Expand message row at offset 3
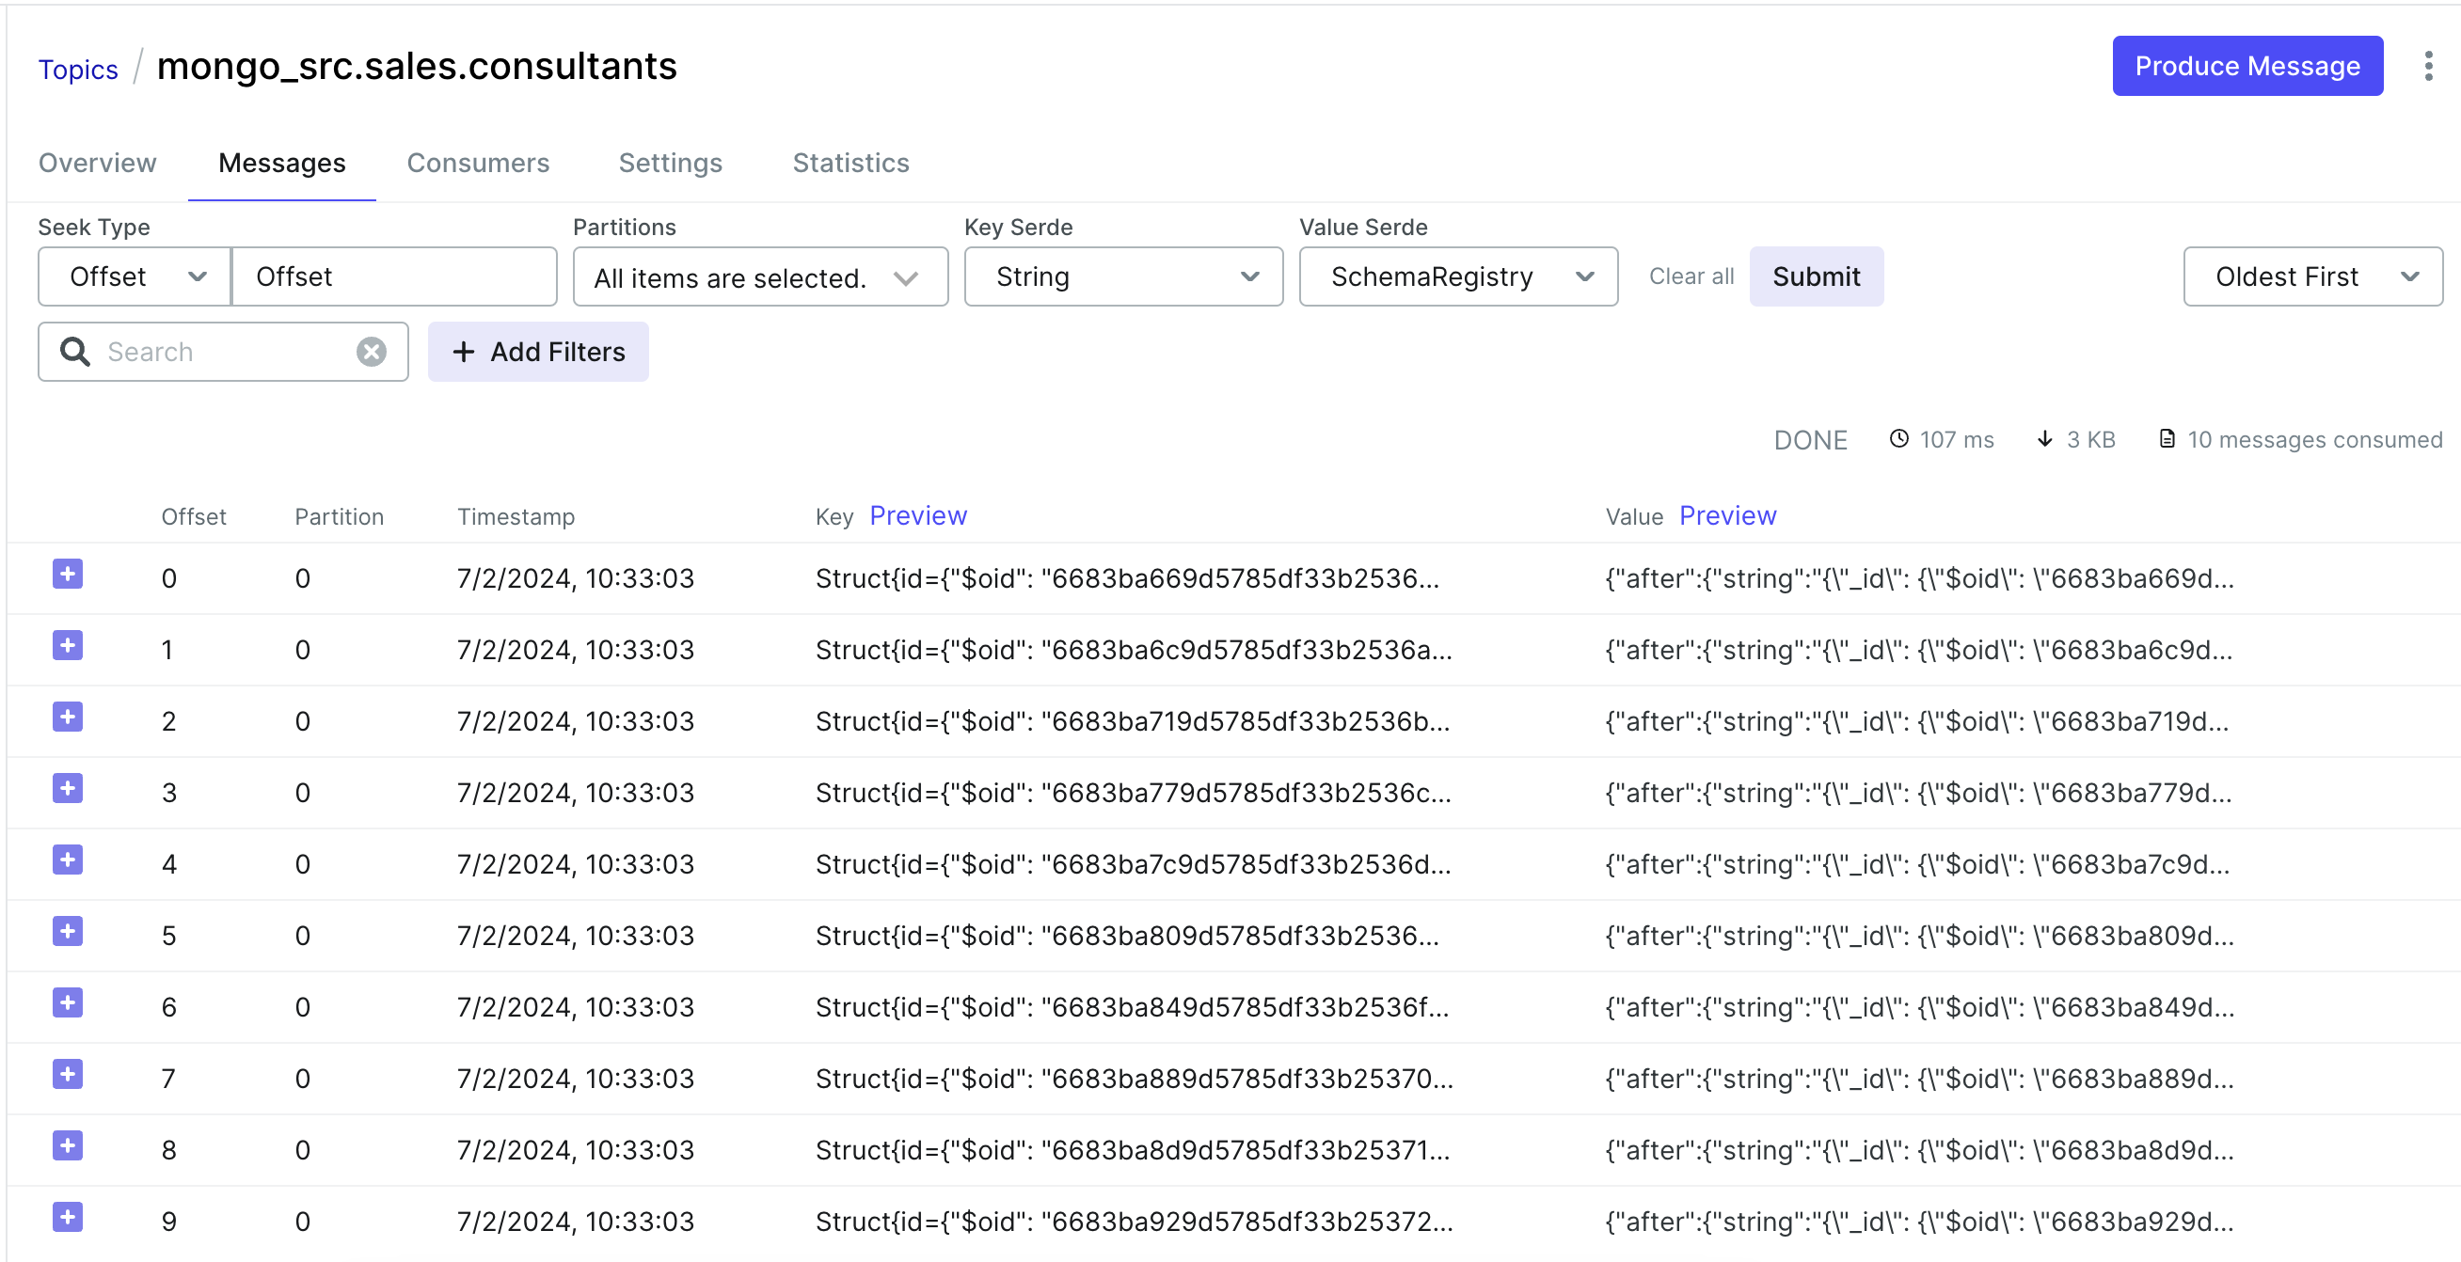 67,789
